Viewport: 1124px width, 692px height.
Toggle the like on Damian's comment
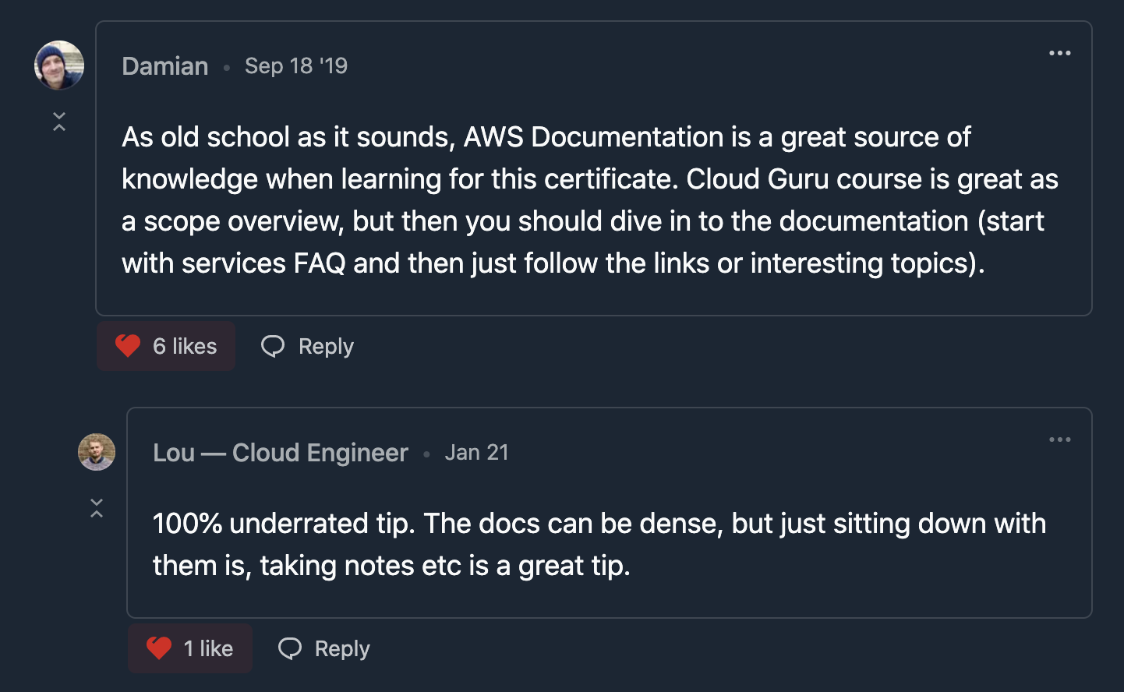click(165, 345)
